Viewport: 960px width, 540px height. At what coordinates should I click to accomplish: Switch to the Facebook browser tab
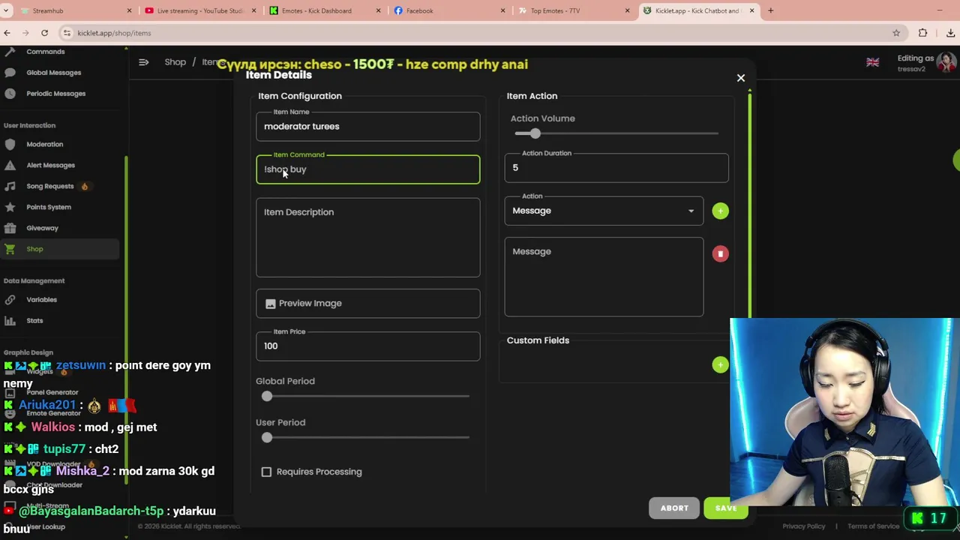click(x=448, y=10)
